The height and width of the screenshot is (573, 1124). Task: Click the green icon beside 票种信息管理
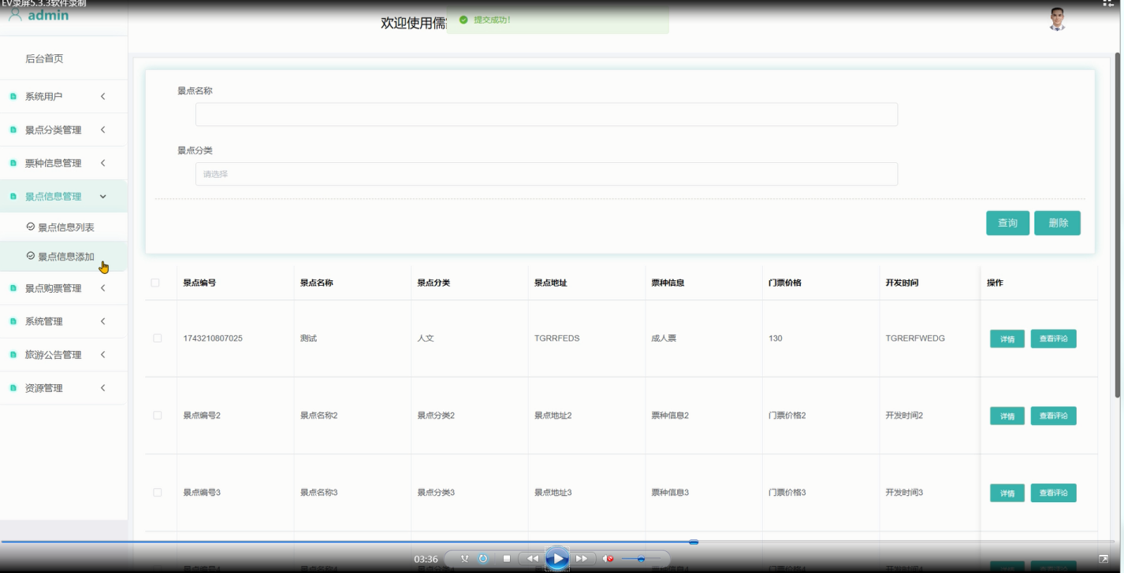(x=13, y=163)
